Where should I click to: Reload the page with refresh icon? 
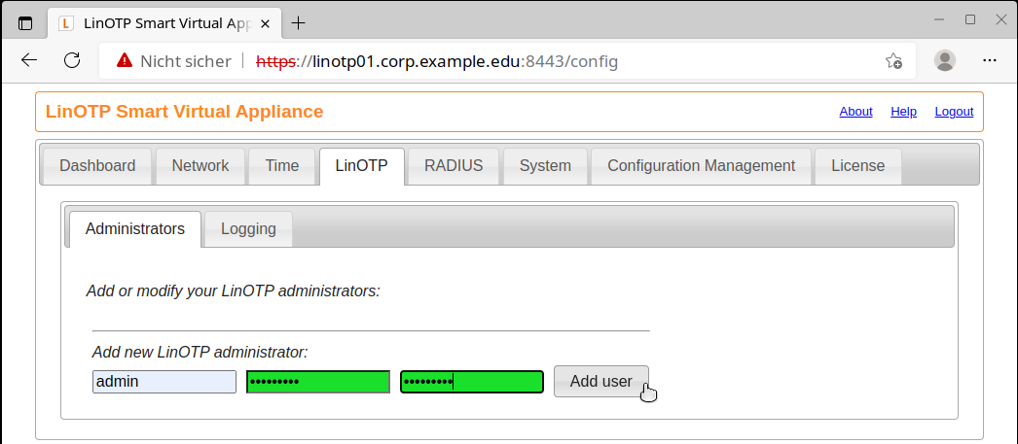tap(72, 60)
